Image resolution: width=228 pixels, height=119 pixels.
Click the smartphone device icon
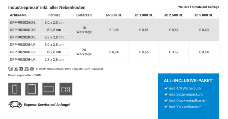(x=15, y=89)
